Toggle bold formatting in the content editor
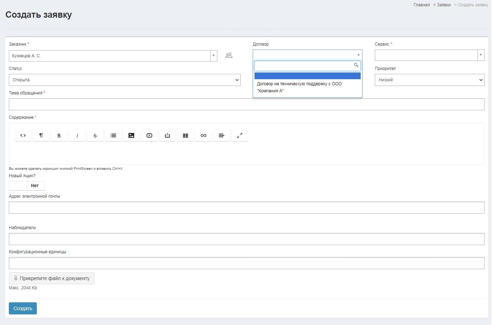Screen dimensions: 492x325 point(59,135)
